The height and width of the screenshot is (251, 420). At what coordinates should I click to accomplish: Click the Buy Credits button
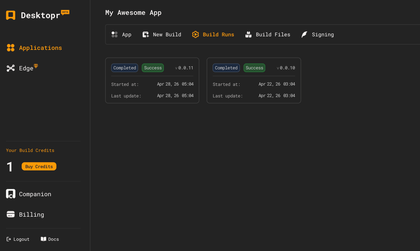39,166
